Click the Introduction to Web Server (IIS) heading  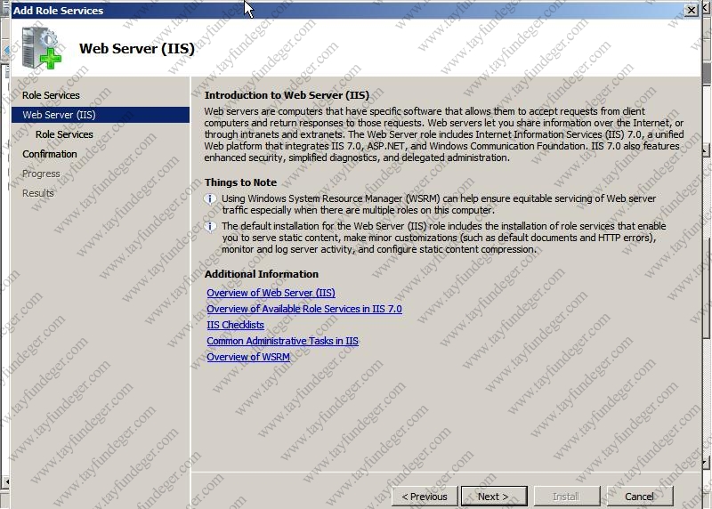coord(287,95)
